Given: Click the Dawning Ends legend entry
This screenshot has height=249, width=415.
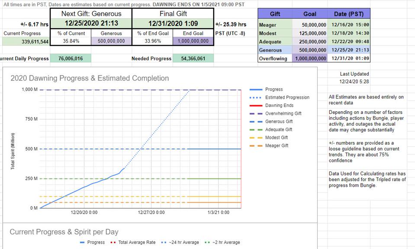Looking at the screenshot, I should pos(272,105).
